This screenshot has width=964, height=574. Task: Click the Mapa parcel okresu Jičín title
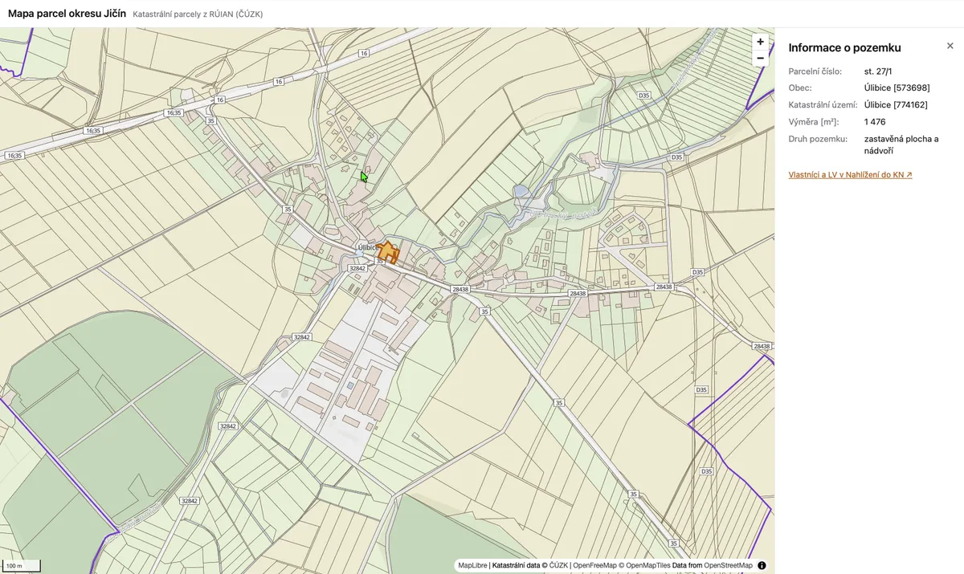point(67,14)
